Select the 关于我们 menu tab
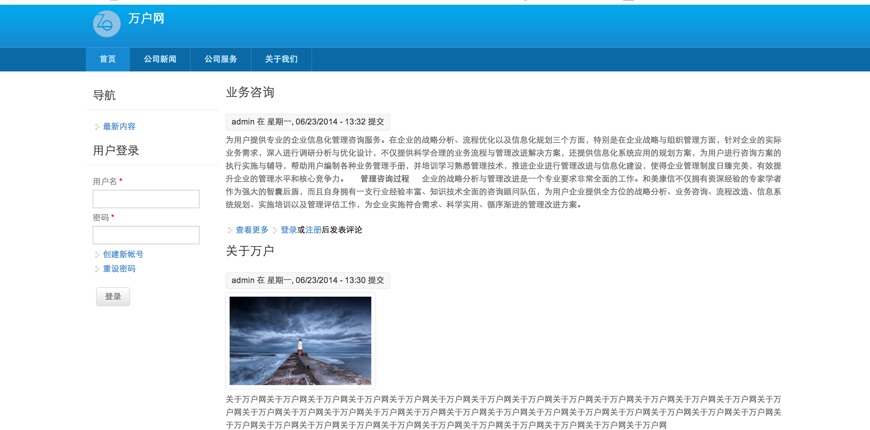This screenshot has height=430, width=870. 281,59
